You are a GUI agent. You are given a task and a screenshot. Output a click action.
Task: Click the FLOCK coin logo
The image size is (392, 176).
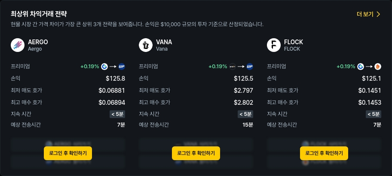[x=274, y=45]
